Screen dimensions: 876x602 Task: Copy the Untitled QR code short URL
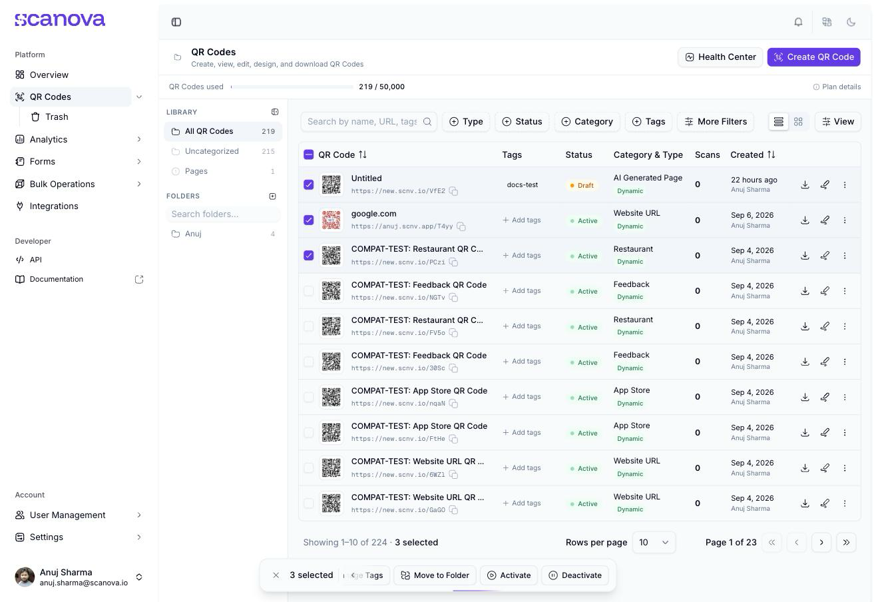coord(453,191)
